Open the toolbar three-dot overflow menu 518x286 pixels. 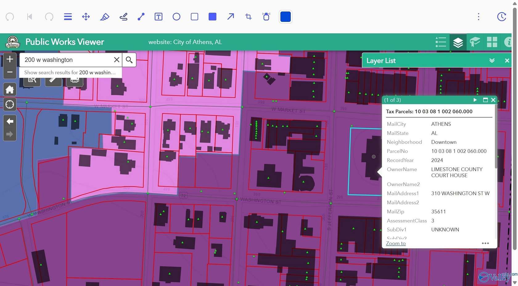coord(479,17)
